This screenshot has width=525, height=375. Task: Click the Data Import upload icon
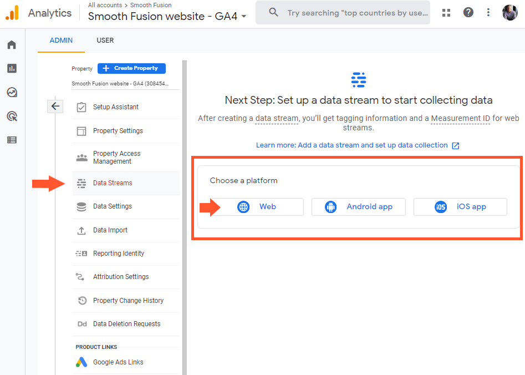point(81,231)
